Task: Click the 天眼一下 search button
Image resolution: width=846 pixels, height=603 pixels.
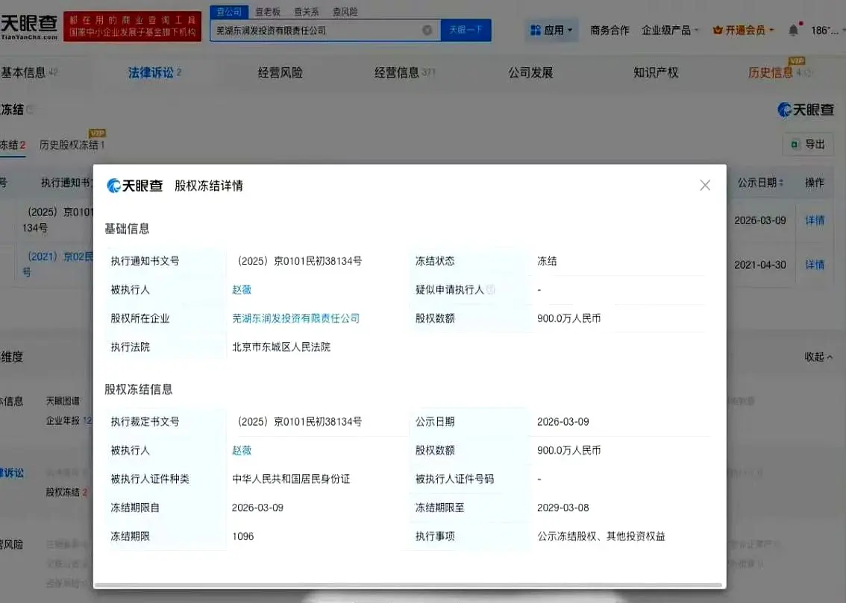Action: pyautogui.click(x=466, y=30)
